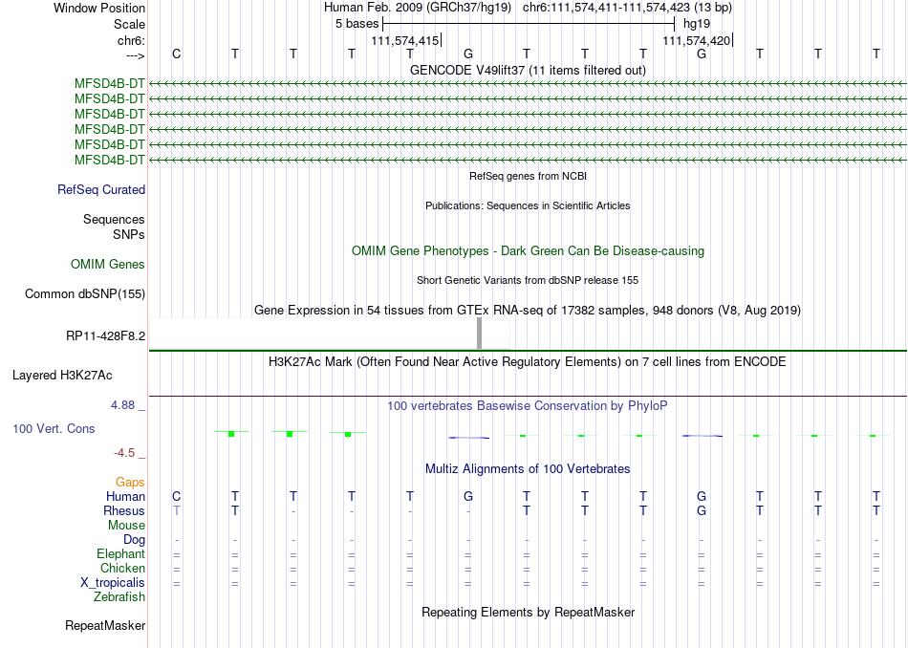Click the 111,574,420 ruler position
This screenshot has height=648, width=908.
tap(697, 40)
